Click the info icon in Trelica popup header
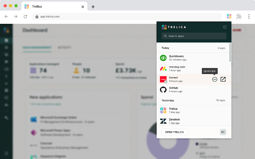This screenshot has width=255, height=159. coord(225,27)
